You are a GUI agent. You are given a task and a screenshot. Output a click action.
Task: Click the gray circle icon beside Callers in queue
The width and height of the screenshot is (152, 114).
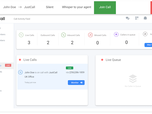(145, 34)
